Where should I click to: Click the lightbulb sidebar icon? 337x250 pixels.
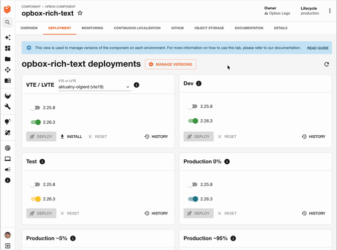point(8,122)
